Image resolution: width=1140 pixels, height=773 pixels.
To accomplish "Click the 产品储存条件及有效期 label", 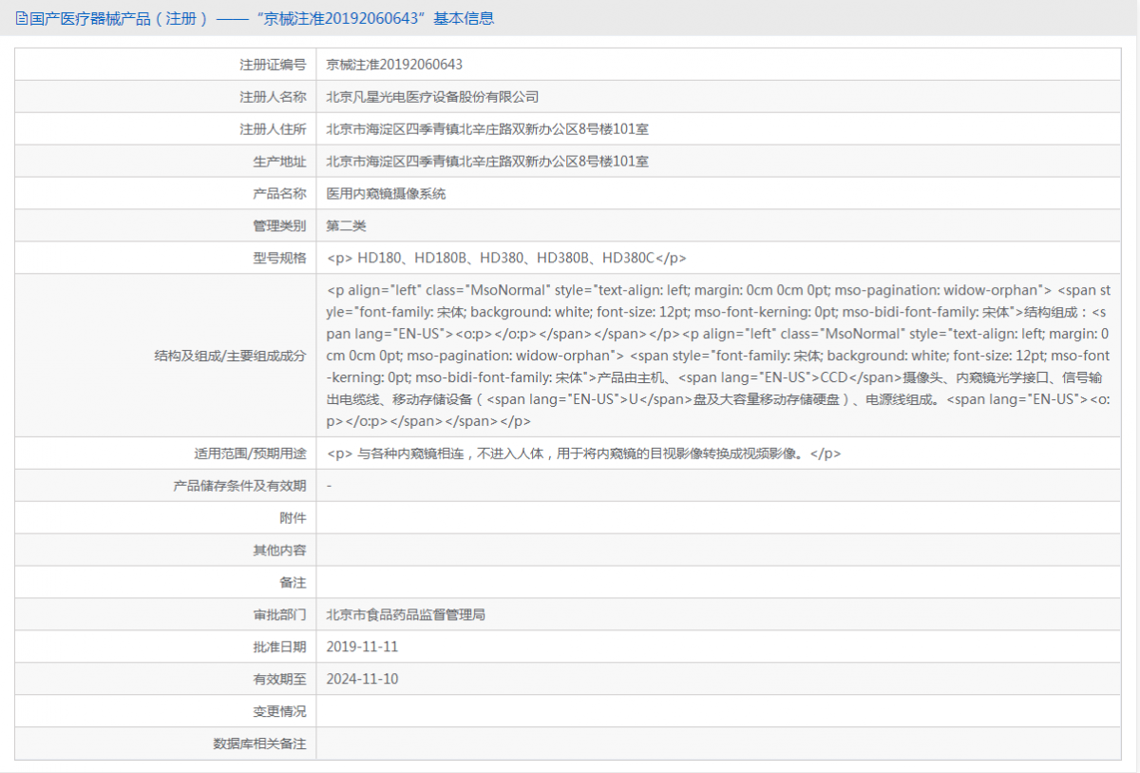I will tap(239, 486).
